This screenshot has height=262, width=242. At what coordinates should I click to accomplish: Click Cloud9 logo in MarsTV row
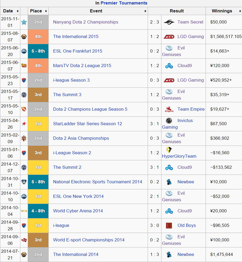[x=169, y=66]
